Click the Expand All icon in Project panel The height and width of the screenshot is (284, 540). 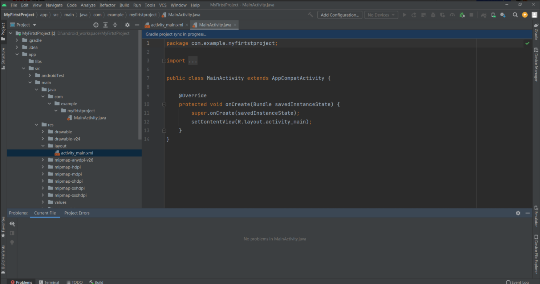tap(105, 25)
